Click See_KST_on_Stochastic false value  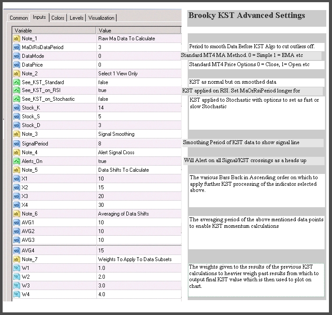tap(139, 99)
